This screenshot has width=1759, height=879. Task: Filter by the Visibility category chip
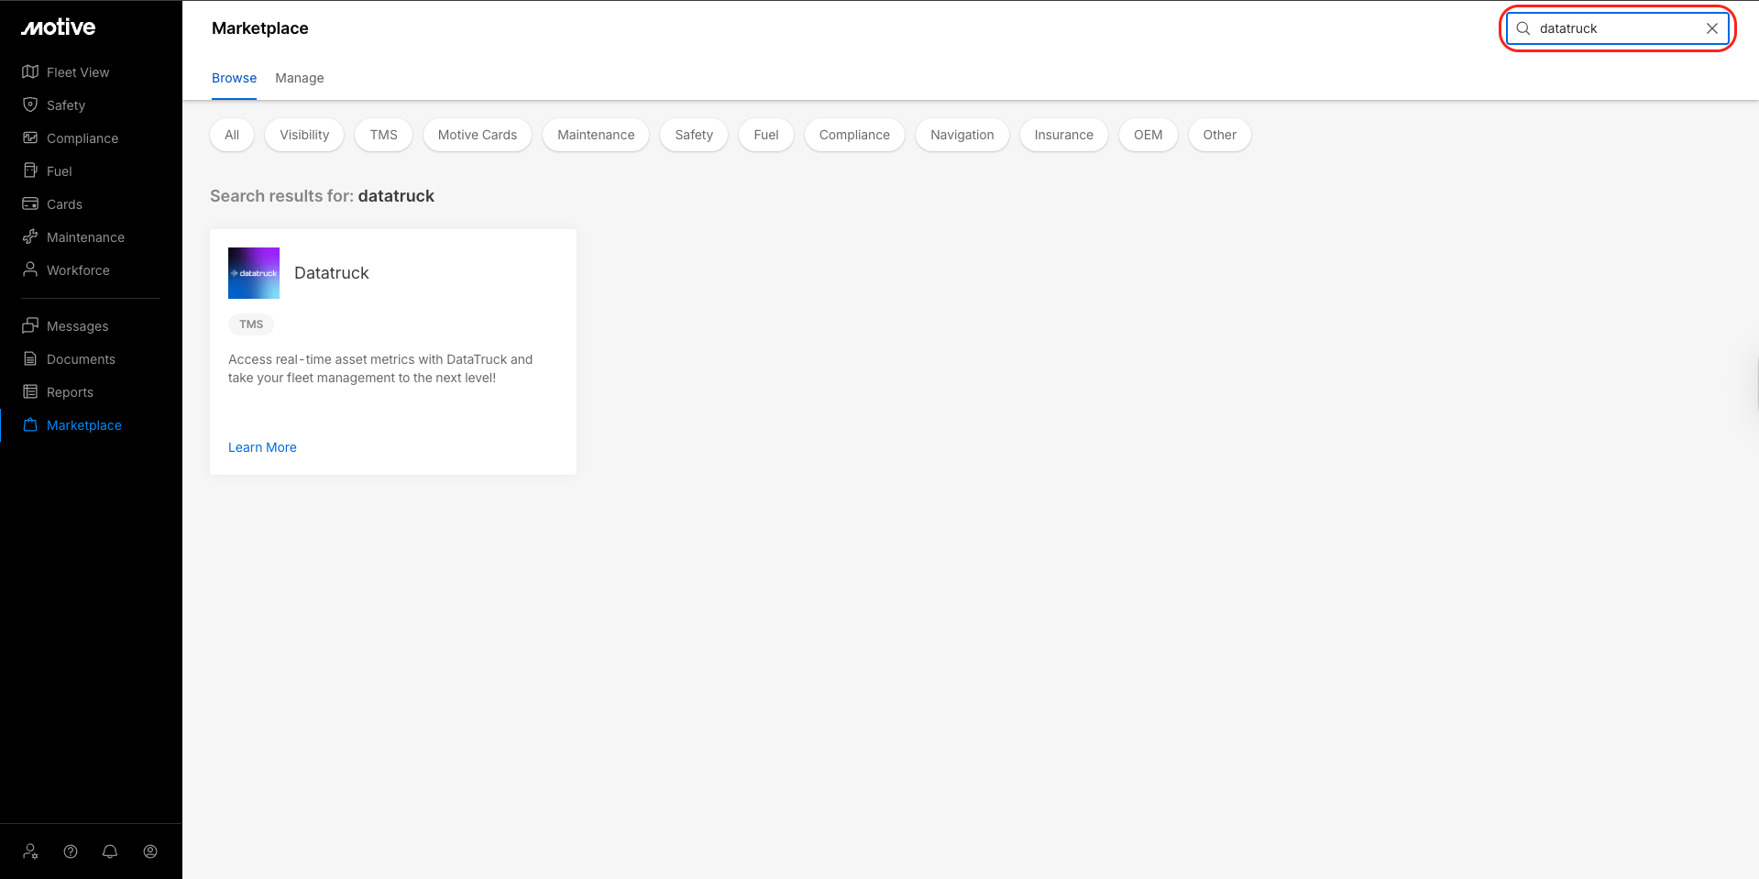pos(304,135)
